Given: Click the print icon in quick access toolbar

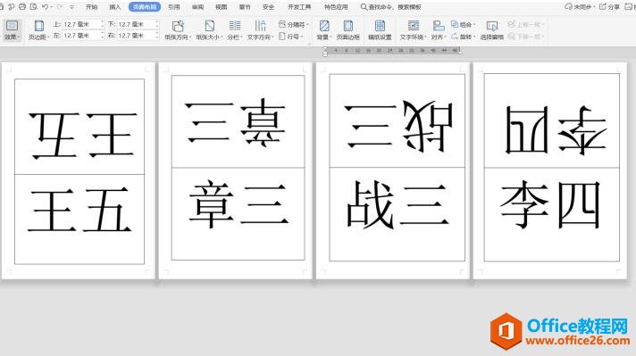Looking at the screenshot, I should point(22,7).
